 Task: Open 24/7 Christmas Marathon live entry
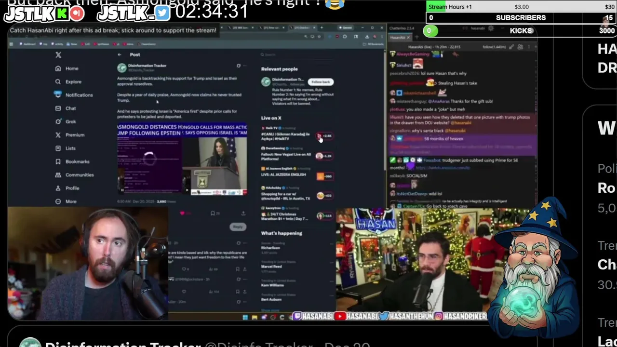click(296, 214)
